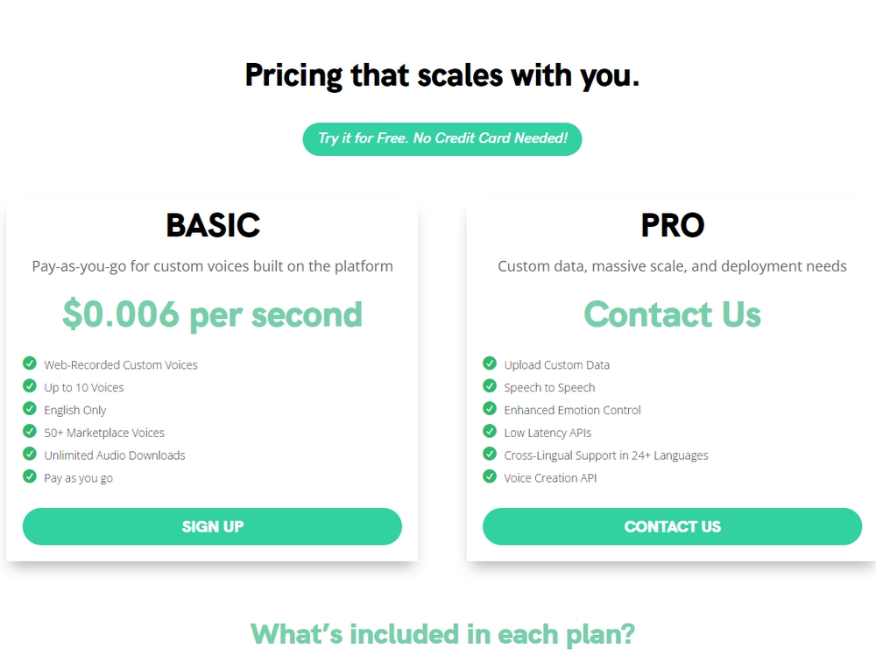876x663 pixels.
Task: Click checkmark icon next to Low Latency APIs
Action: tap(490, 432)
